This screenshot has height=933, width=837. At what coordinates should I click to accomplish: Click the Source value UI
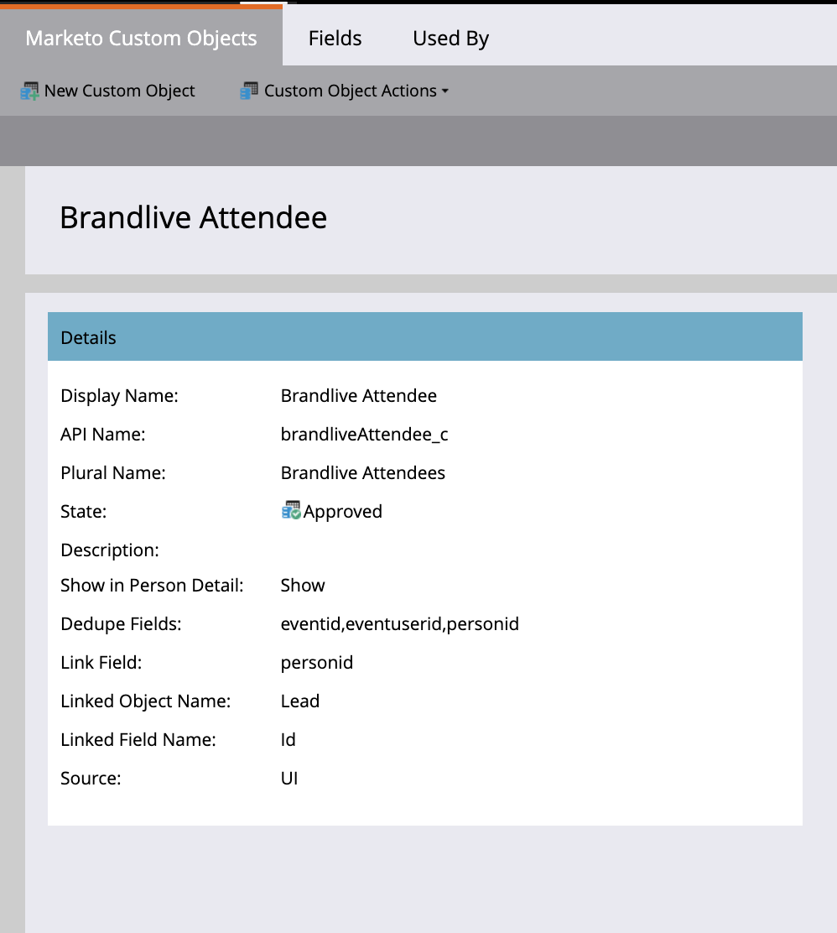point(289,779)
